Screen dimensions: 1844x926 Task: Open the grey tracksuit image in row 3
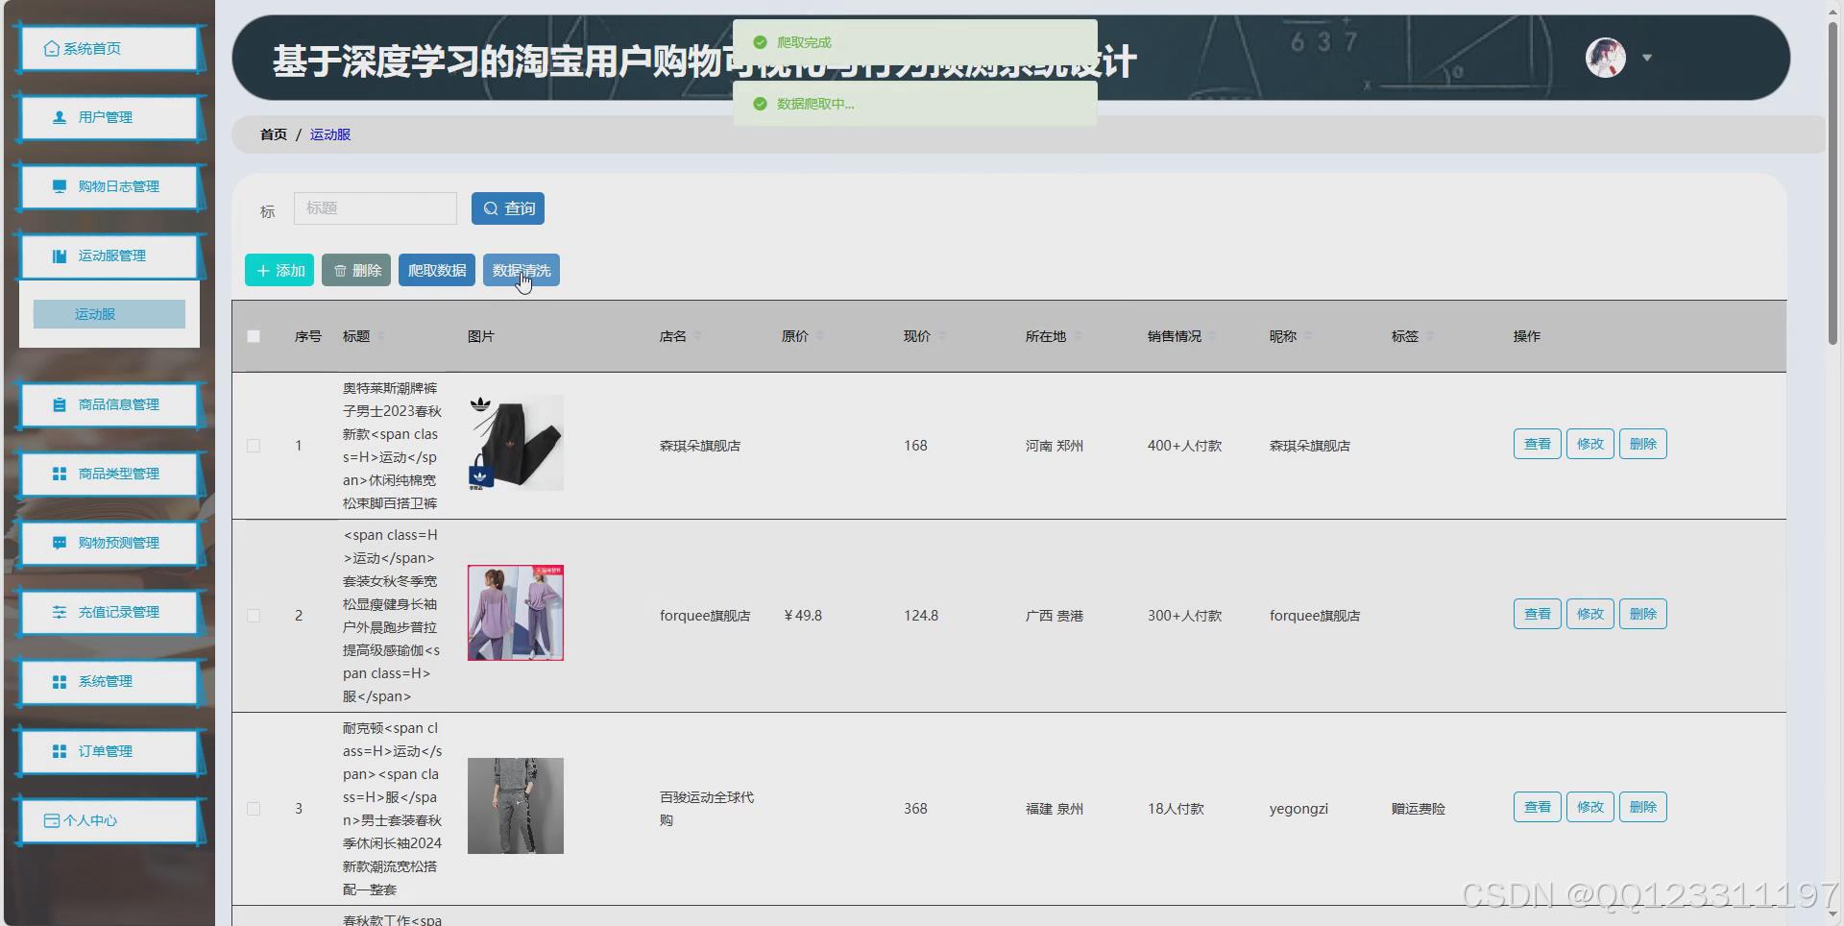tap(516, 806)
